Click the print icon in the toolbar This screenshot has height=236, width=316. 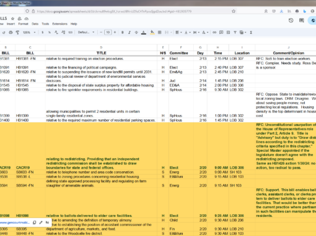pos(11,33)
